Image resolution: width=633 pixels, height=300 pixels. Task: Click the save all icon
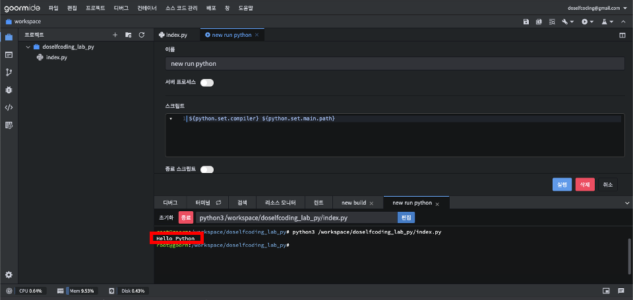tap(539, 22)
